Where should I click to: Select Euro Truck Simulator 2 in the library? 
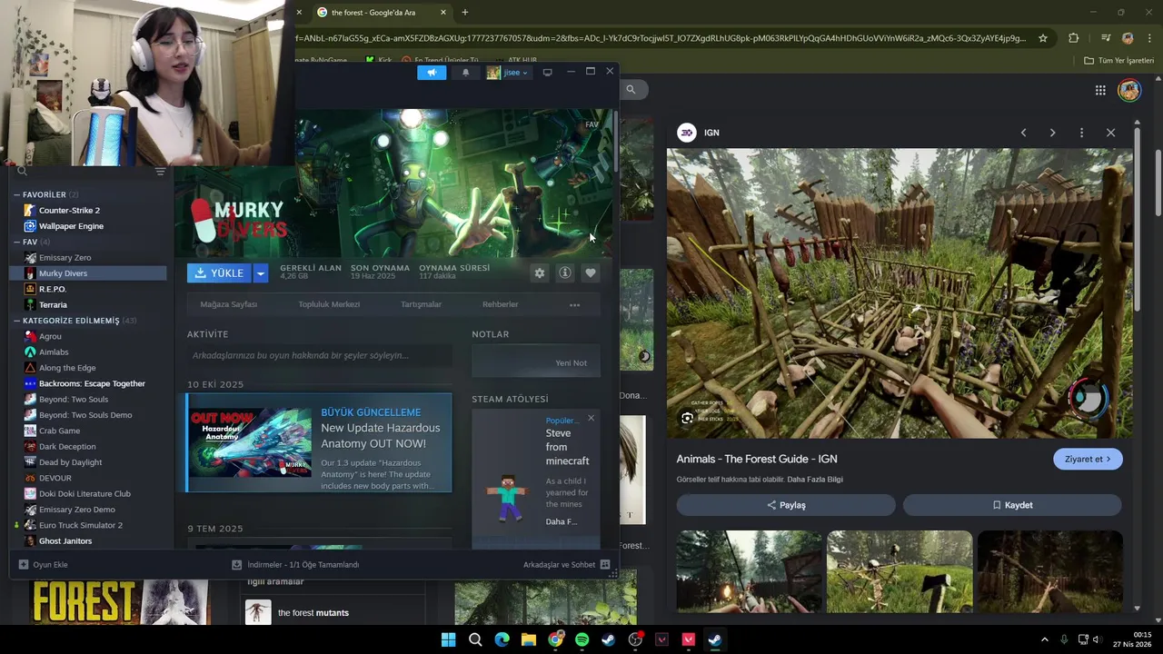pos(88,525)
